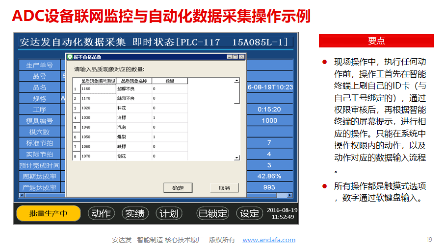
Task: Open the 动作 menu button
Action: 101,213
